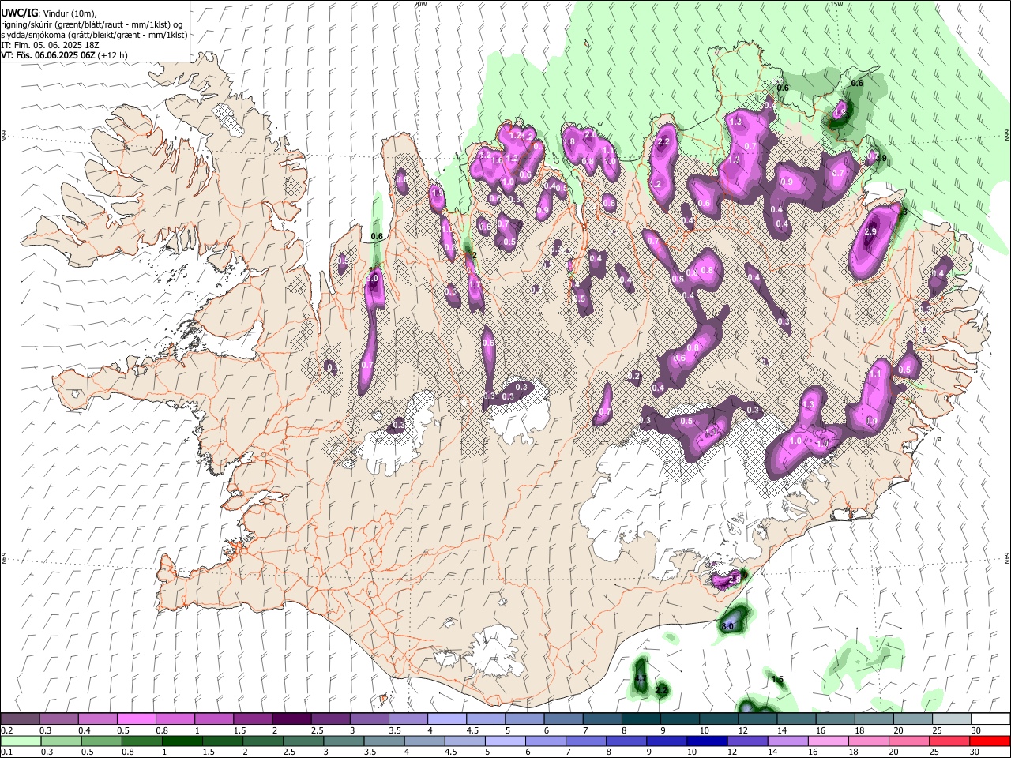Select the lower legend swatch labeled 7
This screenshot has height=758, width=1011.
click(x=585, y=741)
